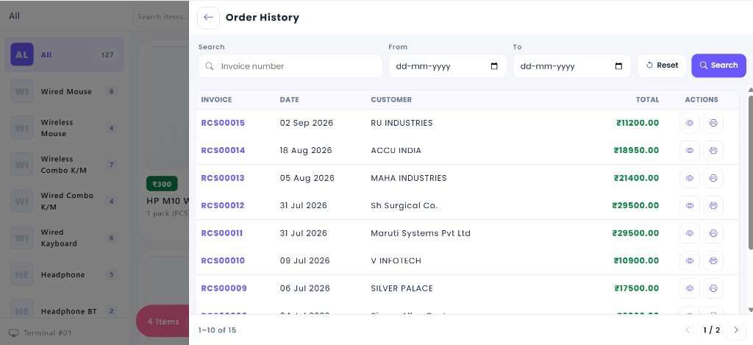The image size is (753, 345).
Task: Click customer ACCU INDIA
Action: (x=396, y=150)
